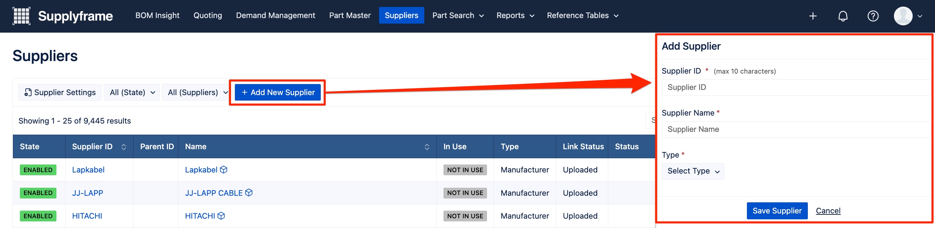
Task: Click the Supplyframe brand name
Action: (x=76, y=16)
